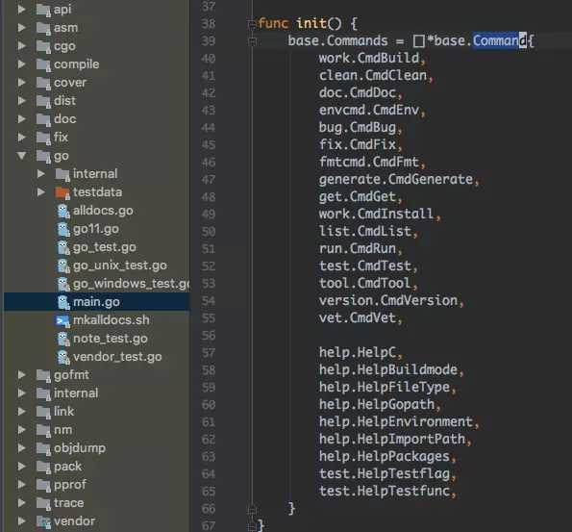Select vendor_test.go in the project tree
Viewport: 572px width, 532px height.
click(117, 357)
